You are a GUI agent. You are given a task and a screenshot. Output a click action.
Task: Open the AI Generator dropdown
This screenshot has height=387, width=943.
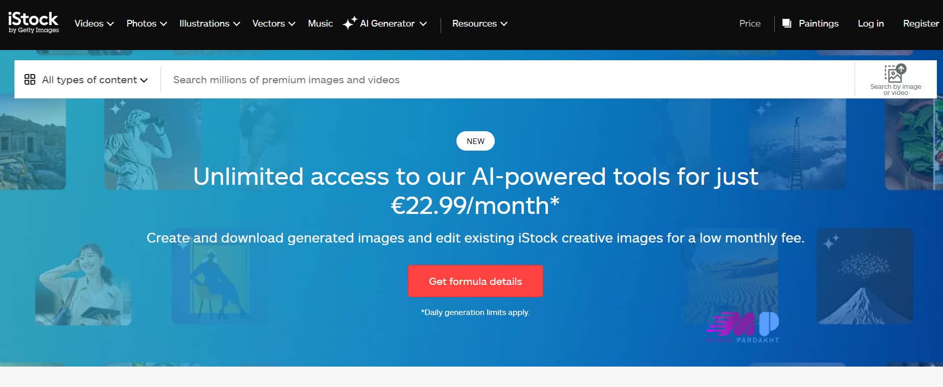click(393, 23)
